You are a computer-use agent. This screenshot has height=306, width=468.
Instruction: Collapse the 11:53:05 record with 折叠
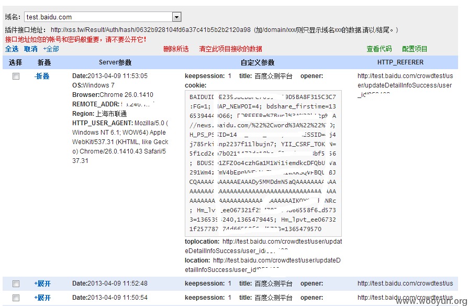[x=42, y=76]
